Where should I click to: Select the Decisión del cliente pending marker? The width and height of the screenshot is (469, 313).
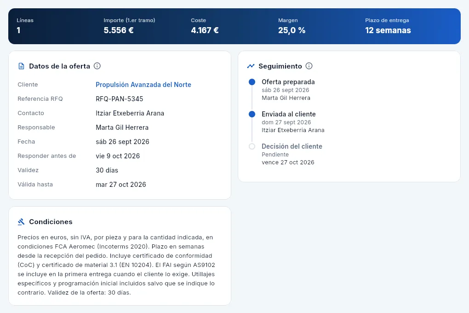[252, 146]
